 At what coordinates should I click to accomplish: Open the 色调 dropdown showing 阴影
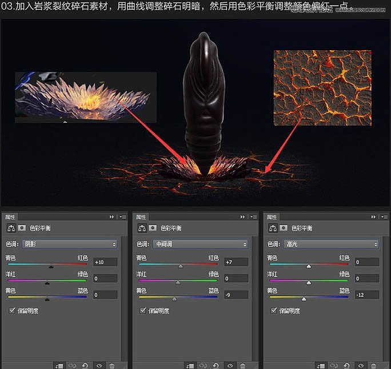[x=70, y=244]
